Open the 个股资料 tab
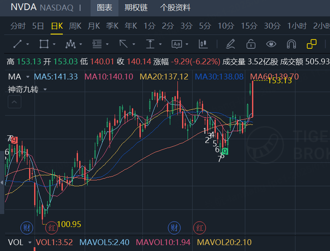 coord(175,8)
